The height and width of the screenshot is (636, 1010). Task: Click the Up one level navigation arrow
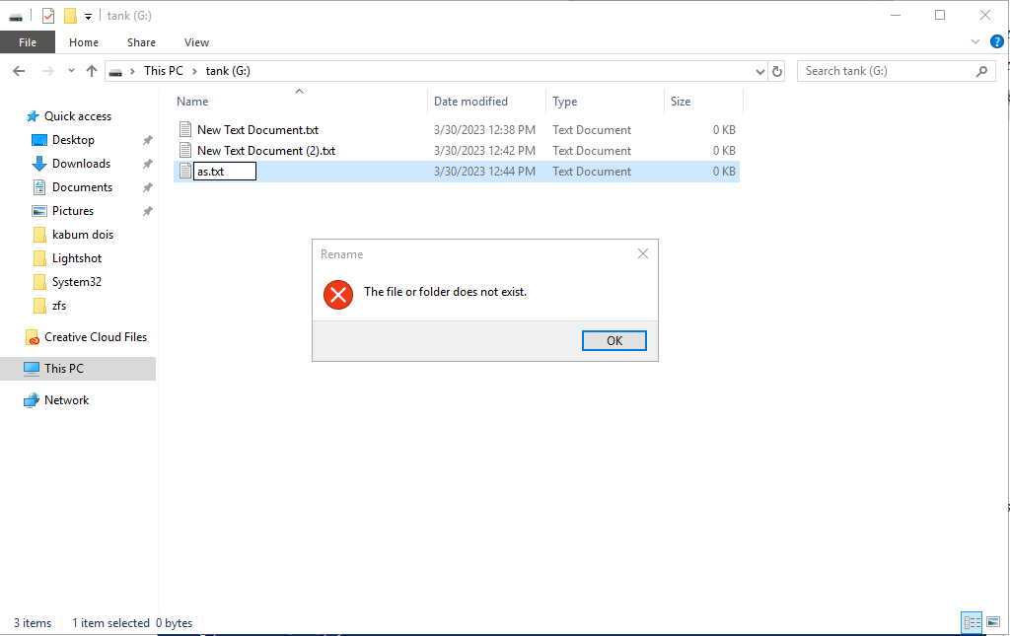91,70
